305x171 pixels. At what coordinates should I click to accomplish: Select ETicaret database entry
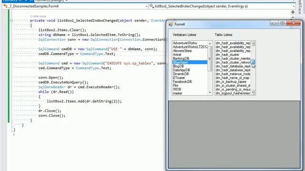pos(190,78)
